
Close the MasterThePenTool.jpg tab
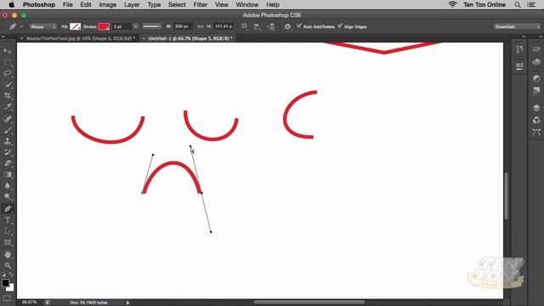pyautogui.click(x=21, y=38)
